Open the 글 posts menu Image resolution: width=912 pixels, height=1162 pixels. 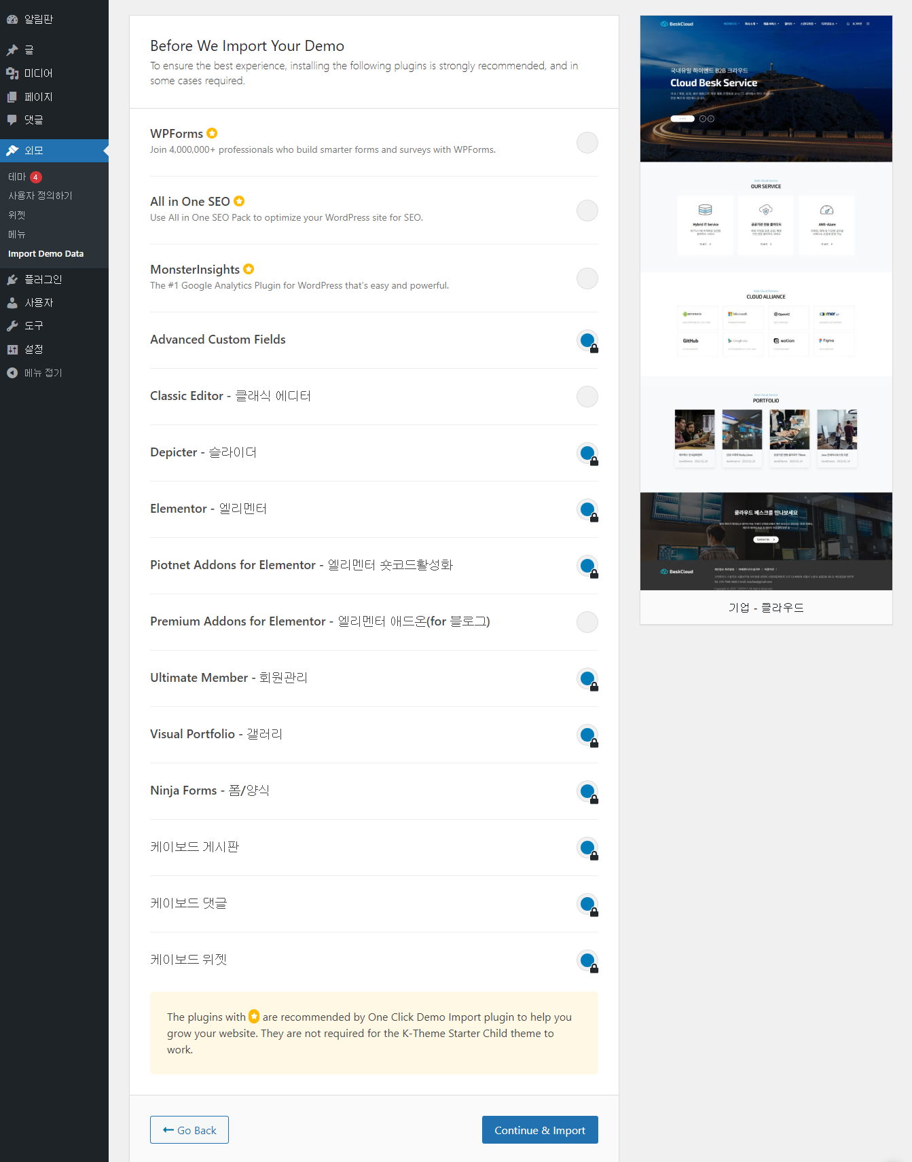pos(54,50)
